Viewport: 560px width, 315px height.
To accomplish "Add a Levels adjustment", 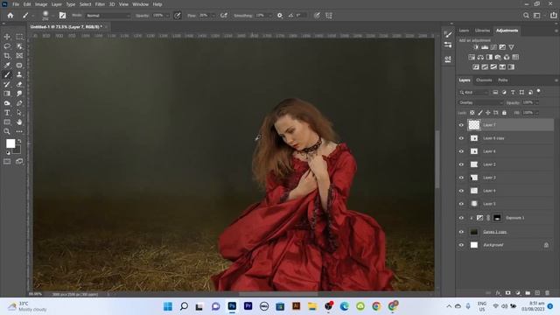I will (x=485, y=47).
